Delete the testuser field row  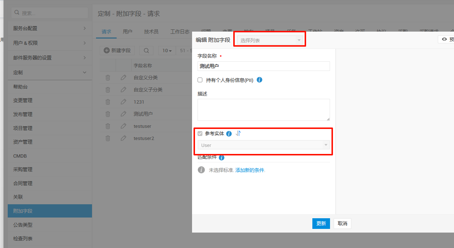point(108,126)
